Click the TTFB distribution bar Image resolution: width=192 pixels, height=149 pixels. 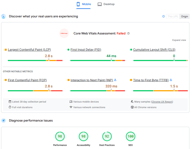(x=160, y=91)
